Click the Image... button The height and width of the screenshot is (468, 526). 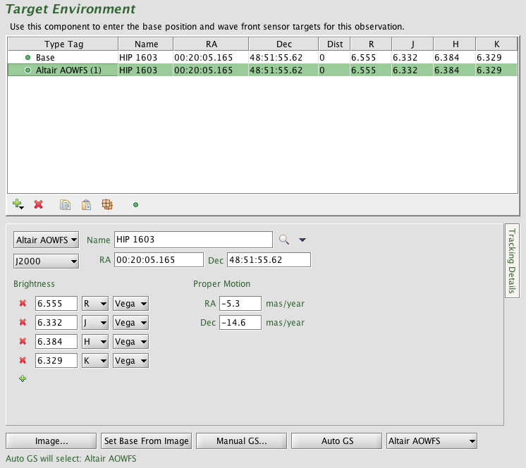pyautogui.click(x=51, y=441)
